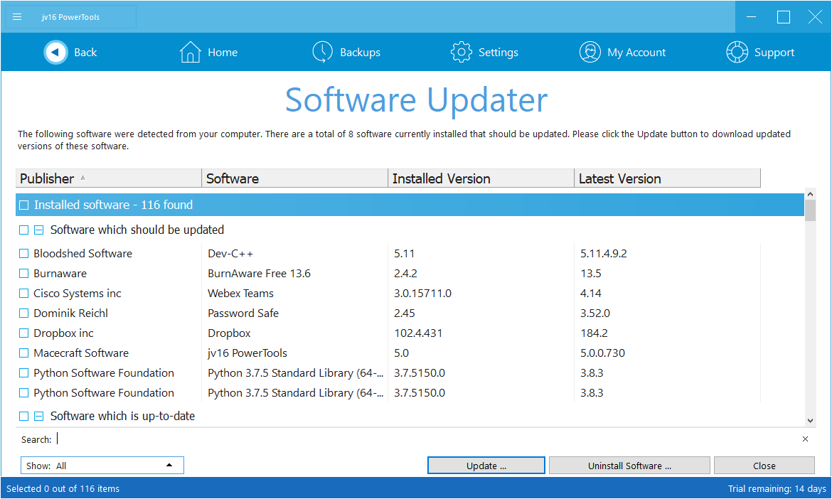Image resolution: width=832 pixels, height=499 pixels.
Task: Click Close to exit Software Updater
Action: tap(764, 465)
